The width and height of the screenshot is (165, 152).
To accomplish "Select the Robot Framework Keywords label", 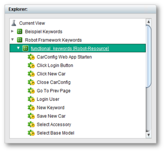I will [53, 40].
